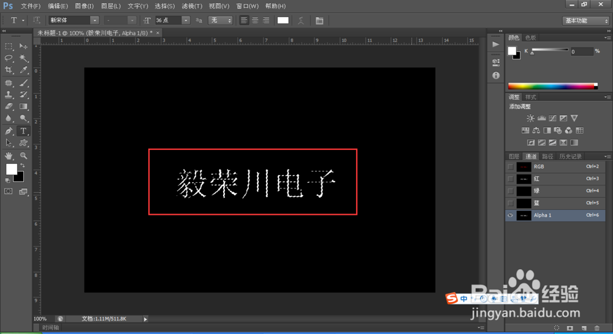Select the Healing Brush tool
This screenshot has height=334, width=613.
pyautogui.click(x=8, y=83)
